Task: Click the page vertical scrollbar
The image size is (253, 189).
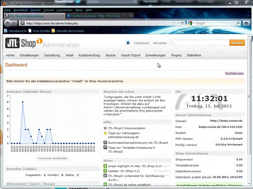Action: click(249, 96)
